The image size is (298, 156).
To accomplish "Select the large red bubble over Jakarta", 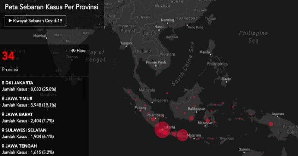I will point(162,130).
